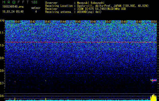Click the observer name Masayuki Kobayashi
The image size is (159, 101).
pyautogui.click(x=91, y=3)
